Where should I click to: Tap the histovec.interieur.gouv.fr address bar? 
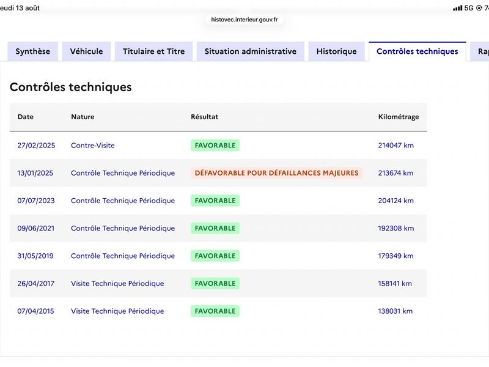pos(244,20)
